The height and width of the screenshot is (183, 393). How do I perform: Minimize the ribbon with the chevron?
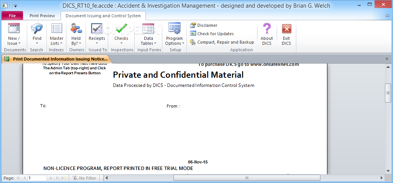point(388,16)
